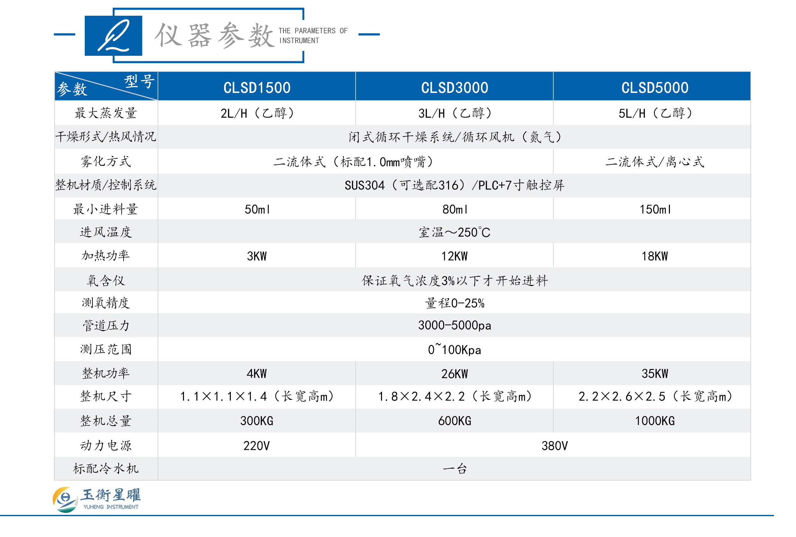Expand the 雾化方式 row
The height and width of the screenshot is (537, 796).
106,160
